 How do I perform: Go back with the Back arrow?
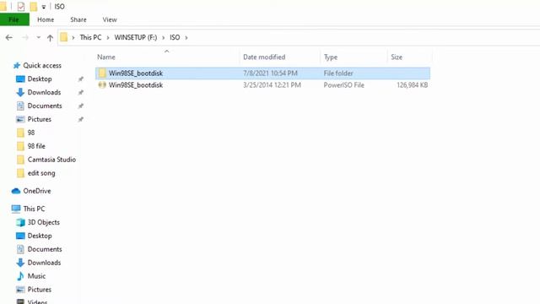(x=9, y=37)
